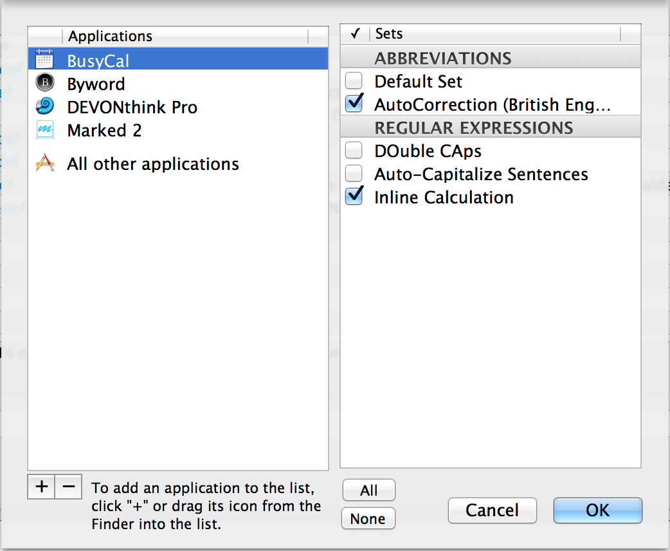This screenshot has height=551, width=670.
Task: Select the BusyCal row text
Action: [98, 61]
